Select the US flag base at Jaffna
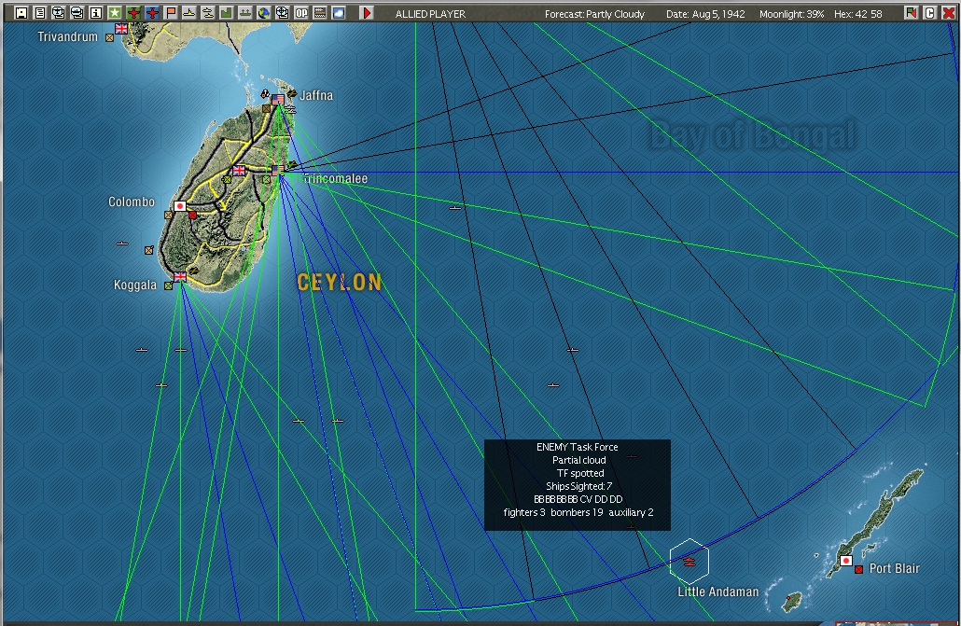 (278, 99)
